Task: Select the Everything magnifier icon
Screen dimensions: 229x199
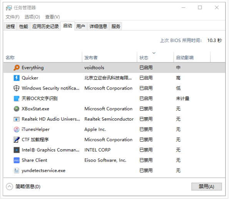Action: pos(17,67)
